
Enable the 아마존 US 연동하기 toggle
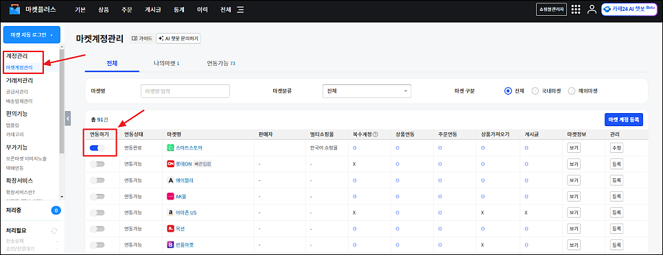97,212
